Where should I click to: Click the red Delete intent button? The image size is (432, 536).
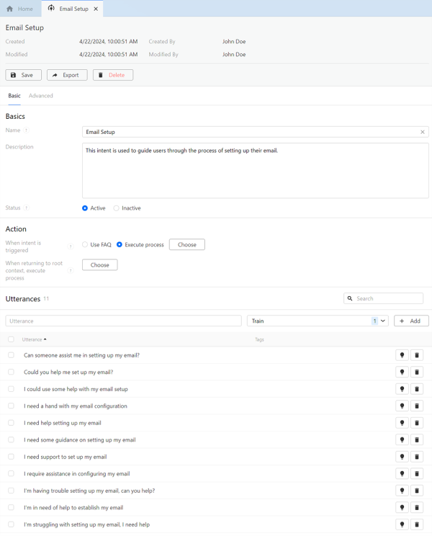tap(113, 75)
